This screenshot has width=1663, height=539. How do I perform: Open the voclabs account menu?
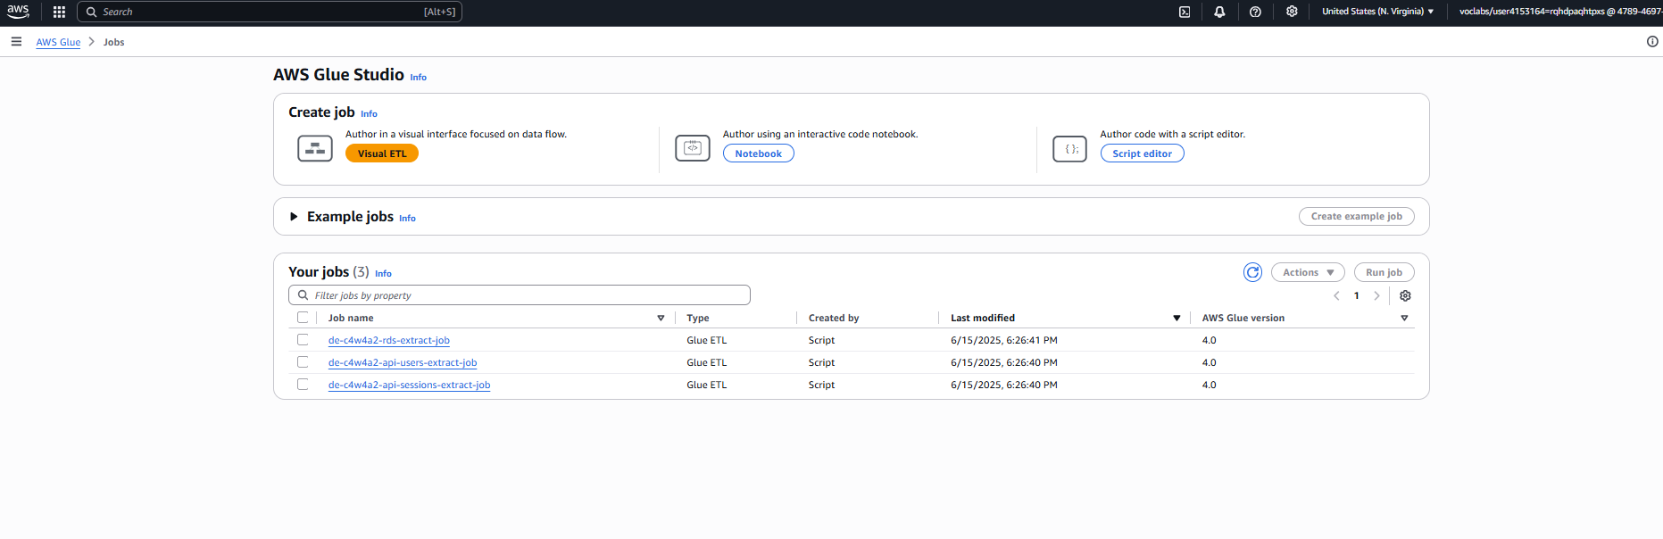(1560, 12)
